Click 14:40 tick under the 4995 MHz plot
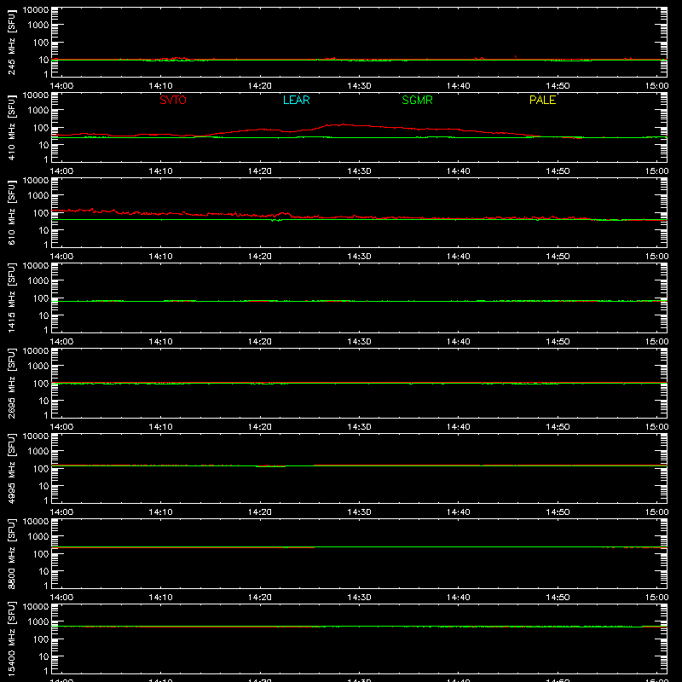The width and height of the screenshot is (682, 682). pyautogui.click(x=459, y=512)
